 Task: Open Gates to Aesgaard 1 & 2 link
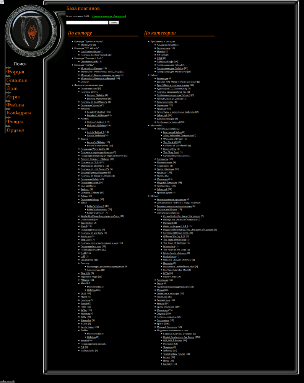pos(176,226)
